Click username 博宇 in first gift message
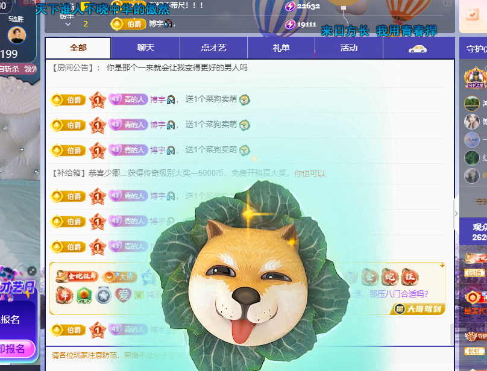This screenshot has width=487, height=371. click(157, 99)
